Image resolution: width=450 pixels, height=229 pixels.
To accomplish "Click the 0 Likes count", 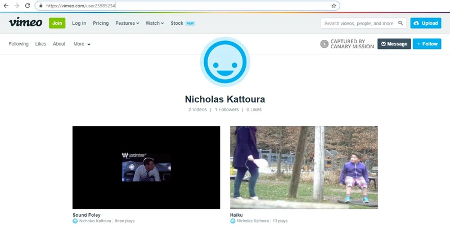I will [254, 109].
